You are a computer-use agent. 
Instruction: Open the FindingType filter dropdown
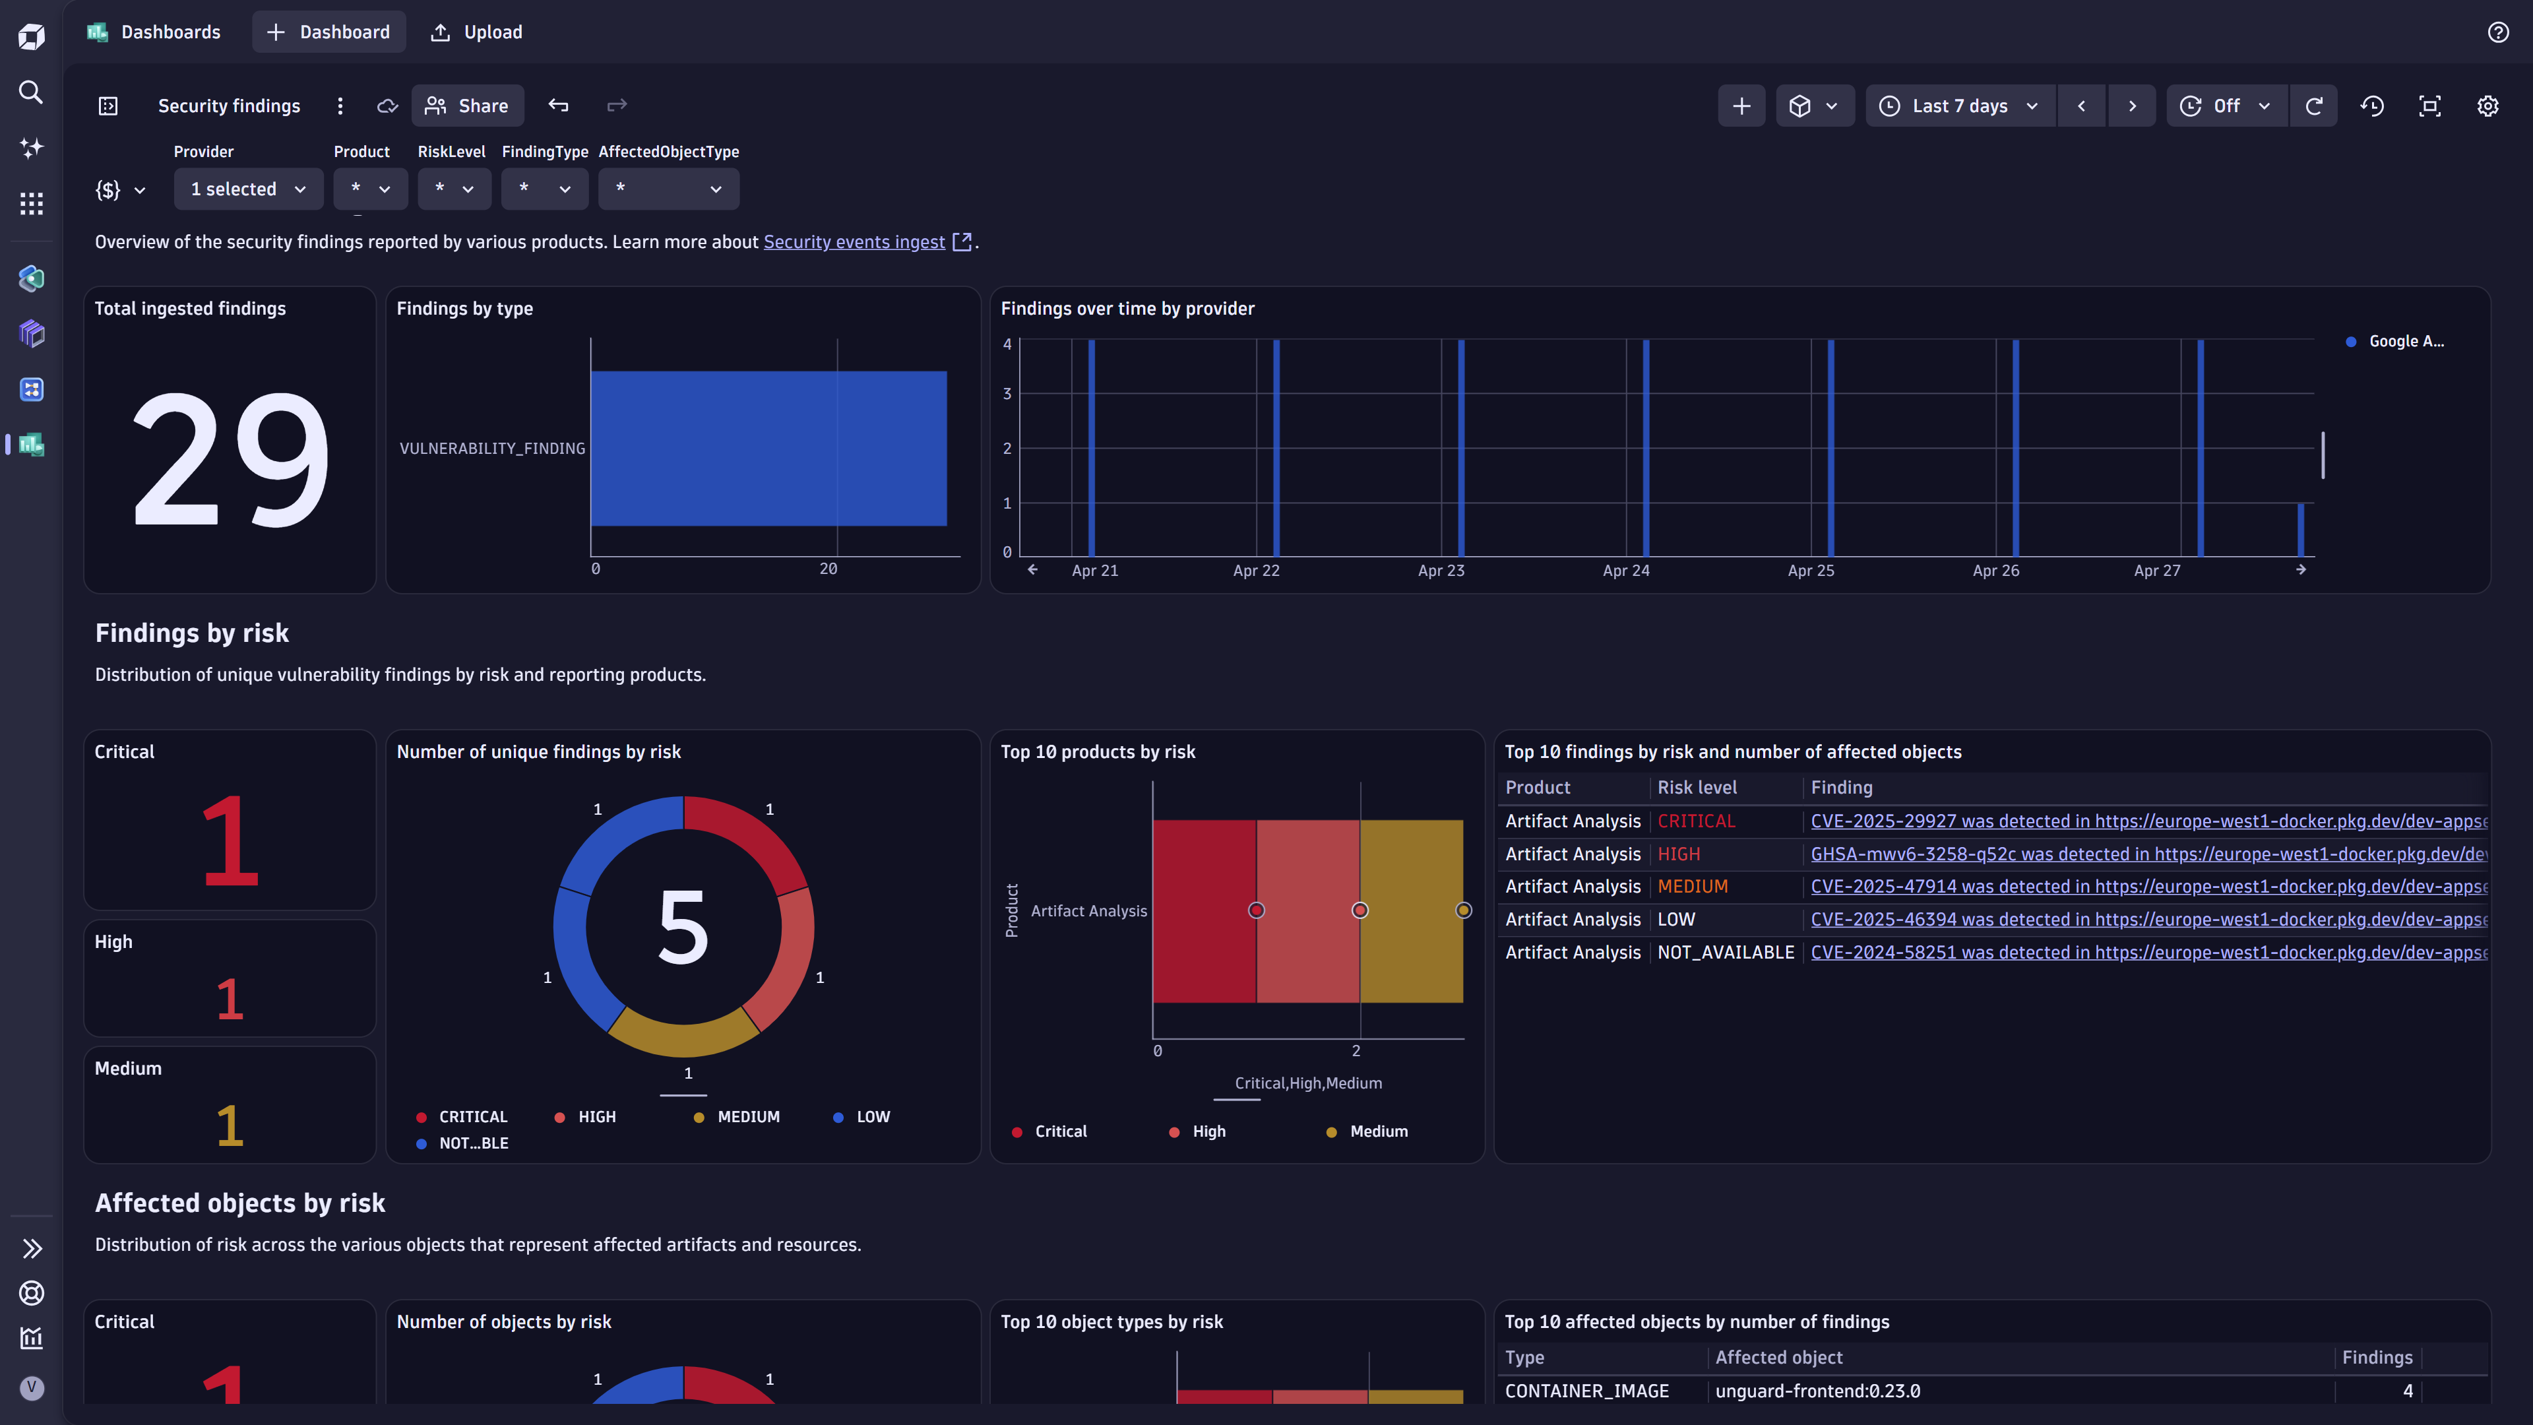[x=545, y=189]
